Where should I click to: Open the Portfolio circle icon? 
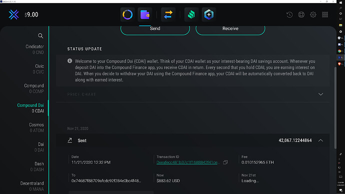pos(127,14)
